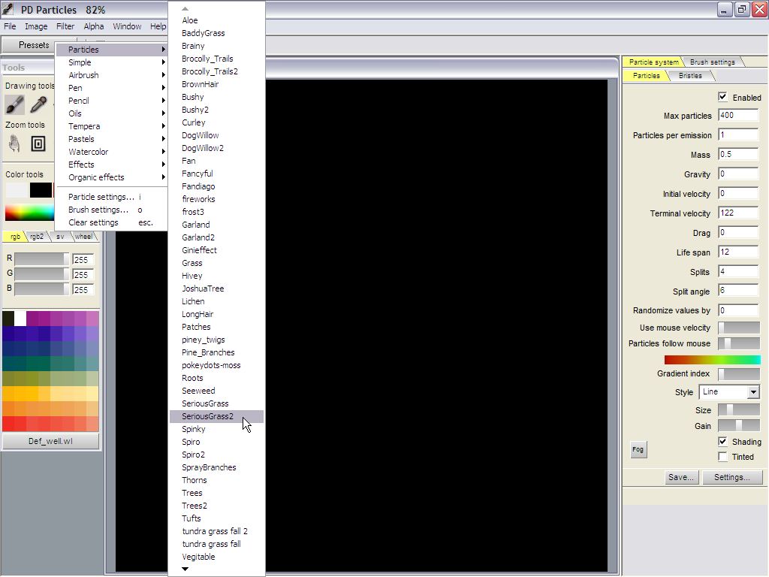The width and height of the screenshot is (769, 577).
Task: Click the Fog button icon
Action: [x=638, y=449]
